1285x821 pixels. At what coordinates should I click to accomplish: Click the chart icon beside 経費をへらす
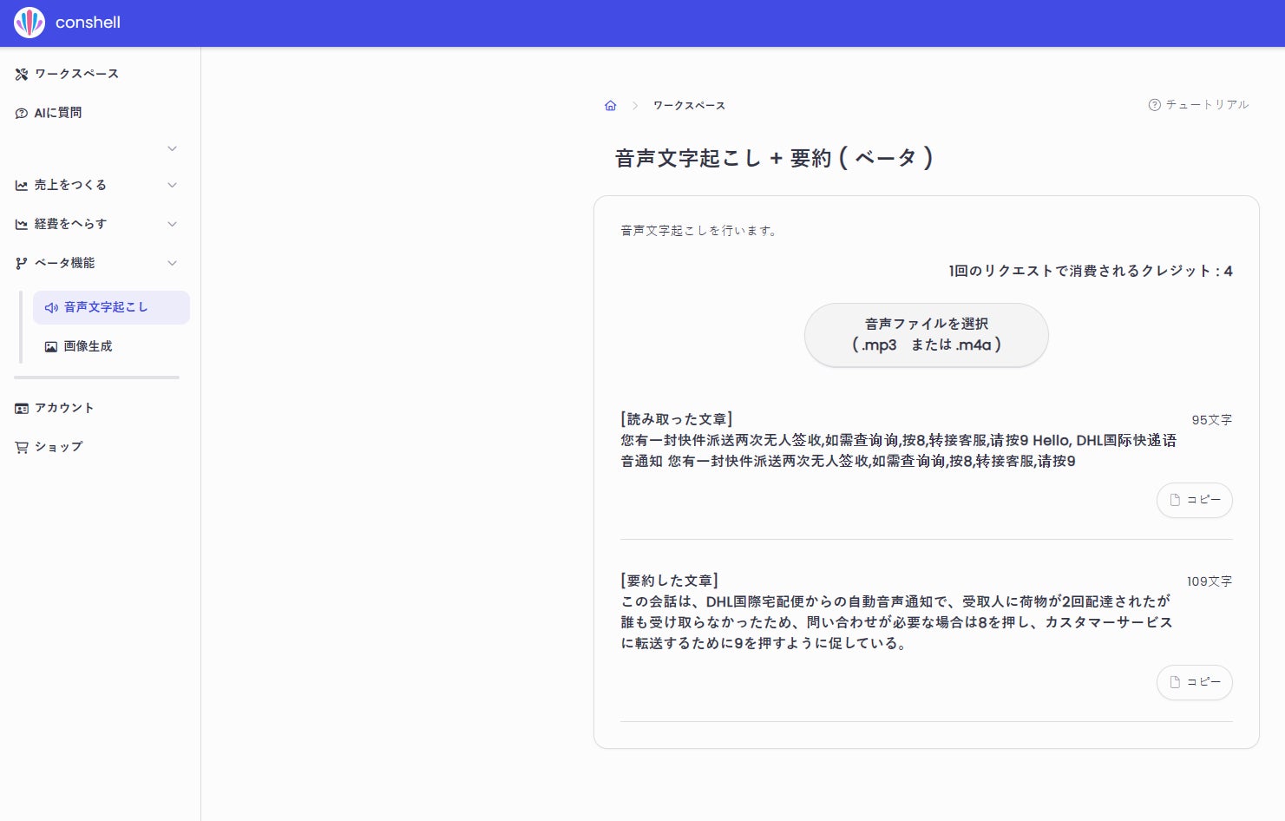click(22, 225)
